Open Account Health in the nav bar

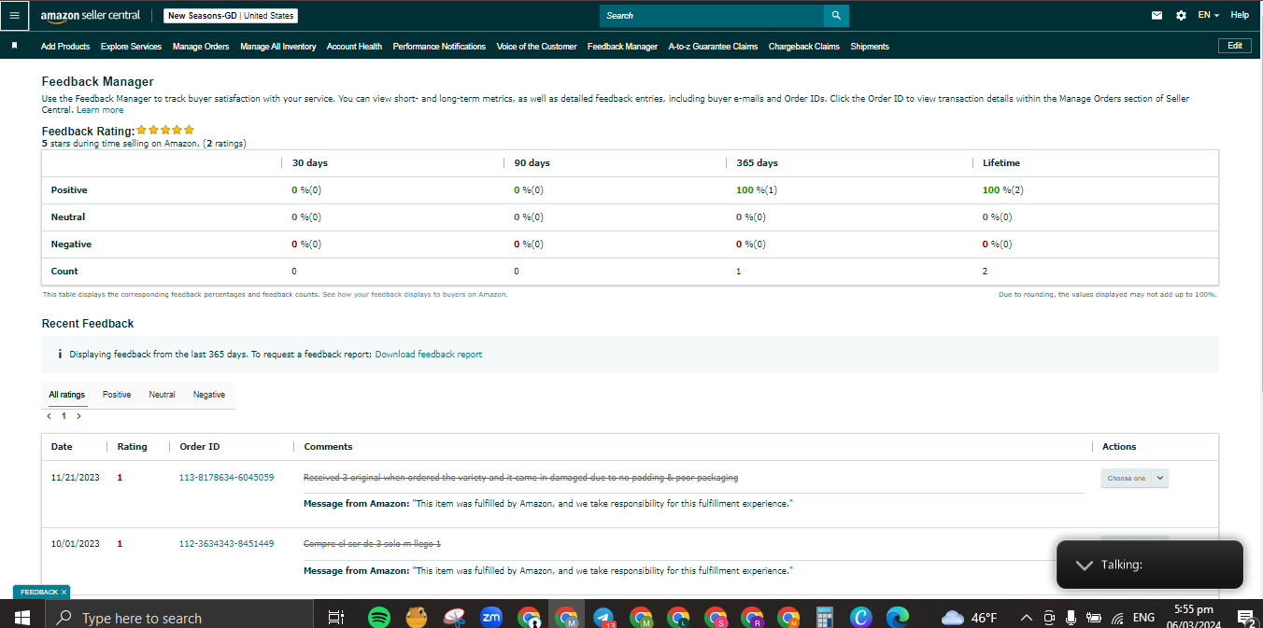pyautogui.click(x=354, y=46)
